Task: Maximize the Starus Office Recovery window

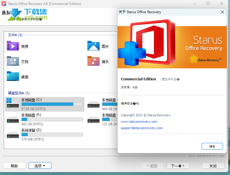Action: click(208, 4)
